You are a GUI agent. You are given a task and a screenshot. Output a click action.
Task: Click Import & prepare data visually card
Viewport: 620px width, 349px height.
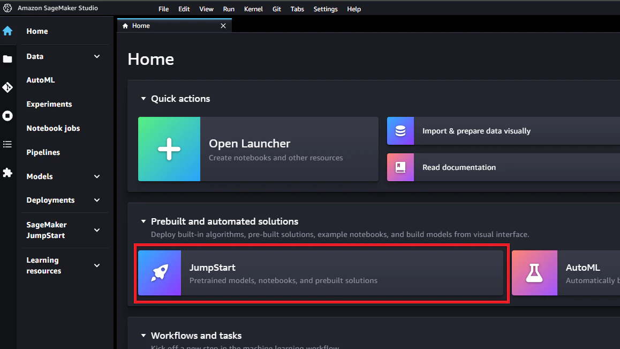pyautogui.click(x=503, y=131)
